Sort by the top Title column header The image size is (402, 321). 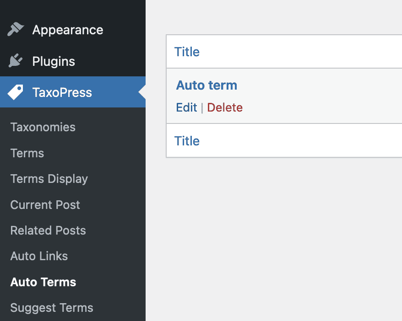(187, 52)
